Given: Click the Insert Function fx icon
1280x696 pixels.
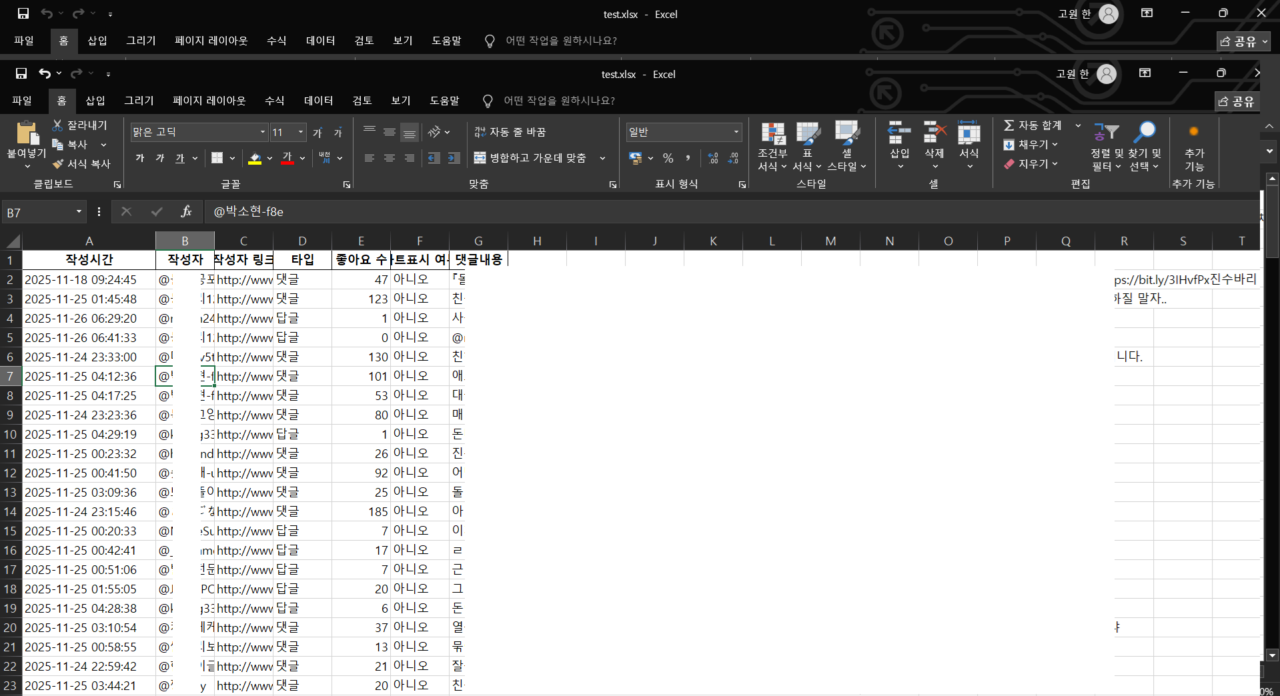Looking at the screenshot, I should click(185, 211).
